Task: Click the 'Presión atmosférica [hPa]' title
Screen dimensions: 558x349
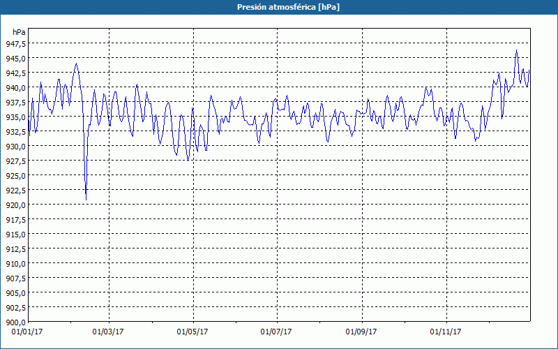Action: (288, 7)
